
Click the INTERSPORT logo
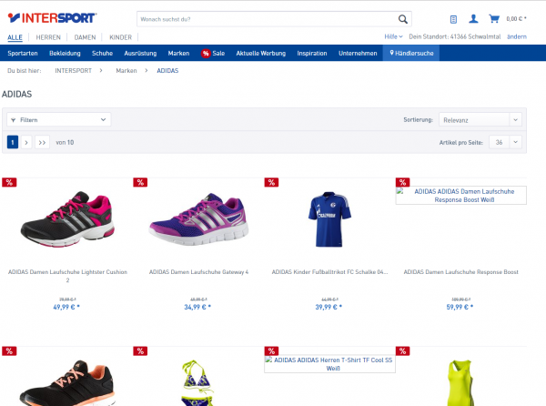52,18
